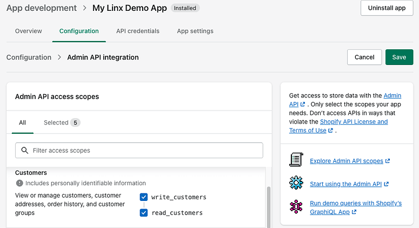Select the Configuration tab

(x=79, y=31)
